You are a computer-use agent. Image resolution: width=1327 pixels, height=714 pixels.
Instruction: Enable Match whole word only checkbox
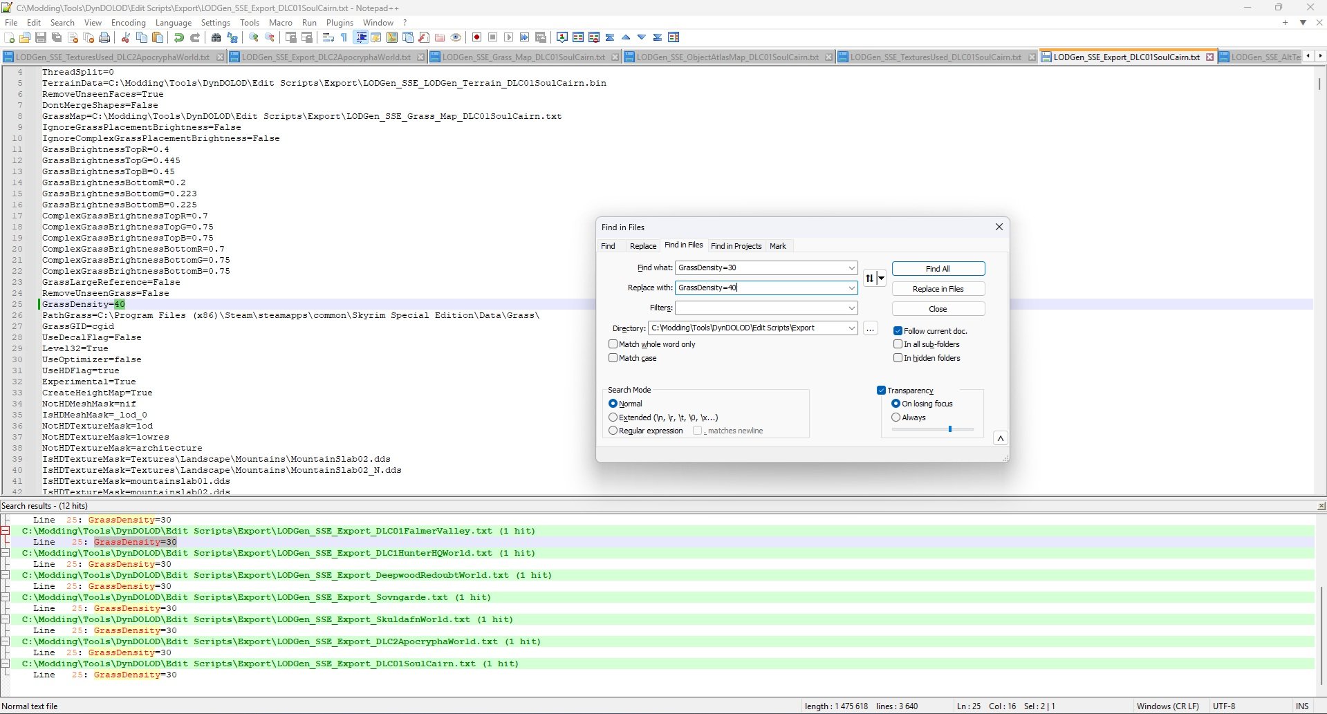click(613, 344)
